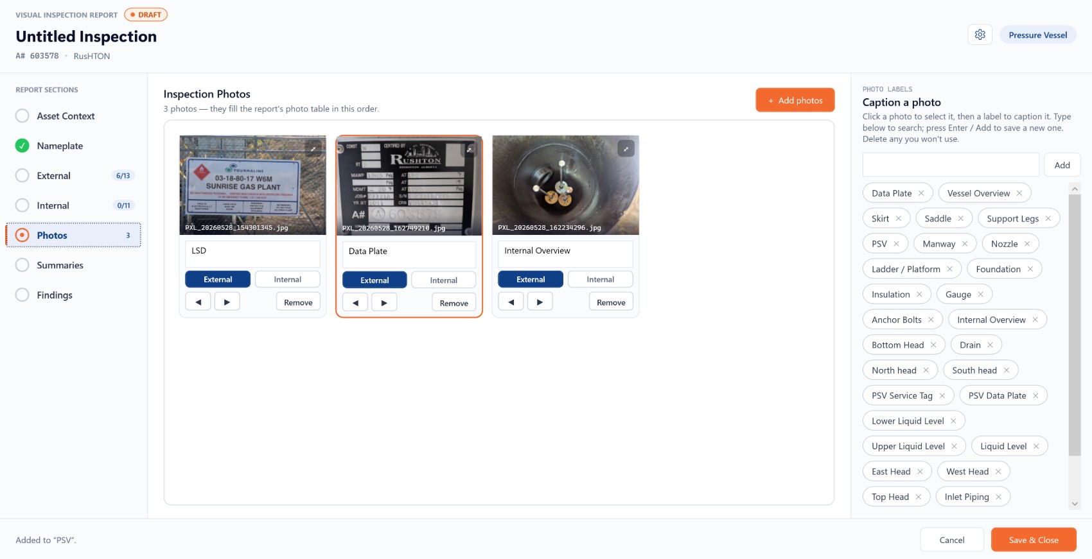This screenshot has height=559, width=1092.
Task: Delete the Anchor Bolts label
Action: coord(931,320)
